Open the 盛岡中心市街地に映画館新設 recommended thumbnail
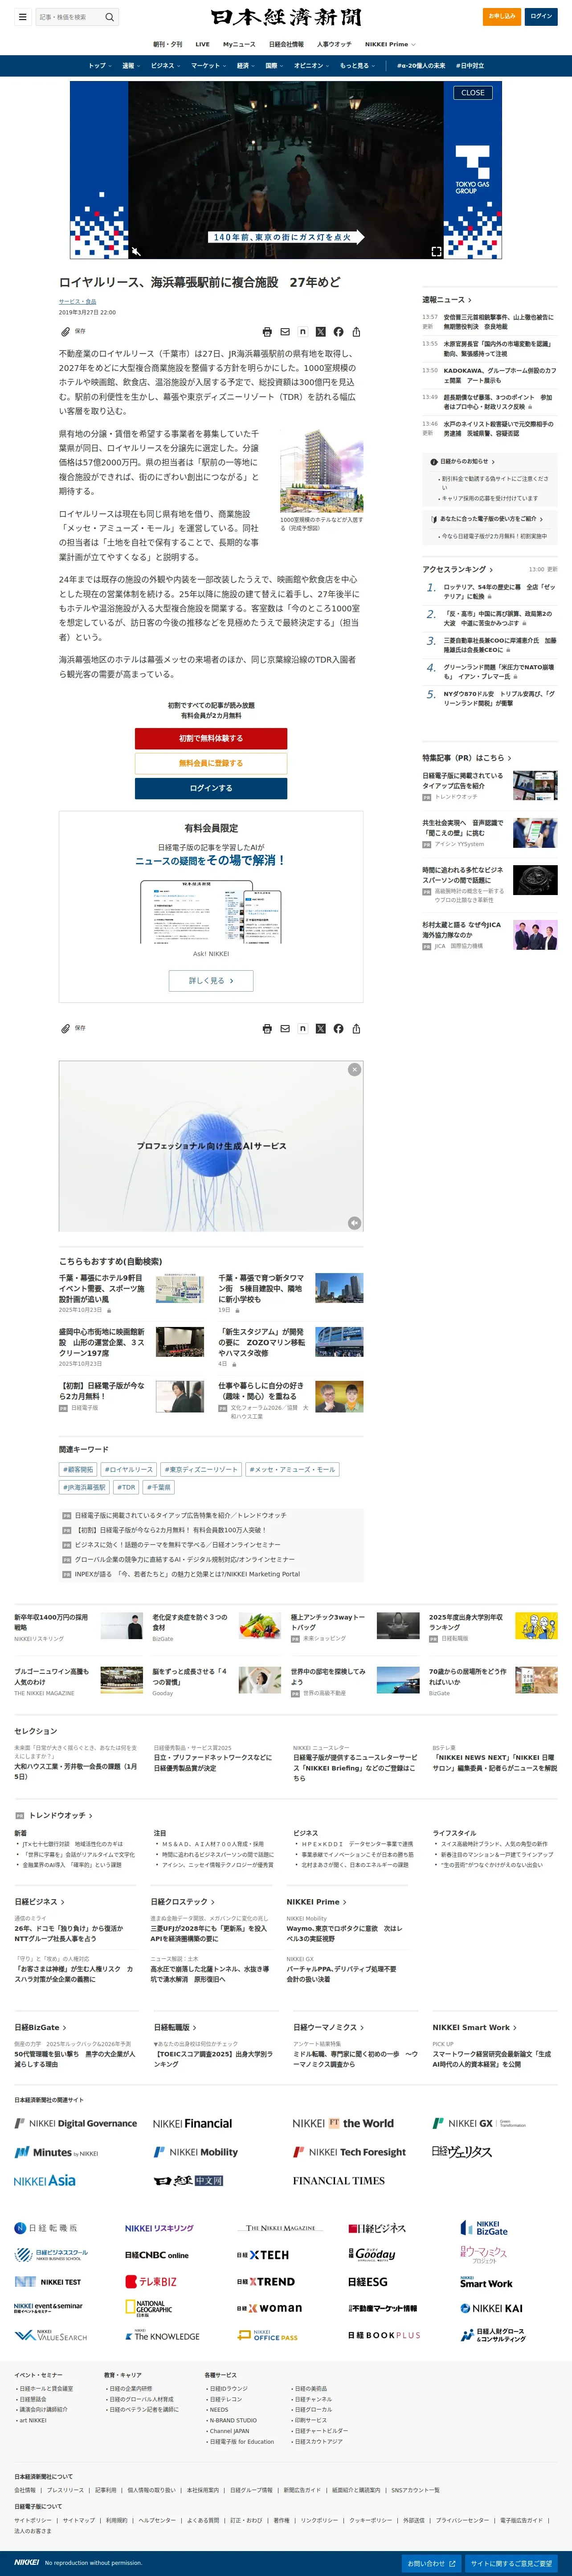 click(180, 1341)
